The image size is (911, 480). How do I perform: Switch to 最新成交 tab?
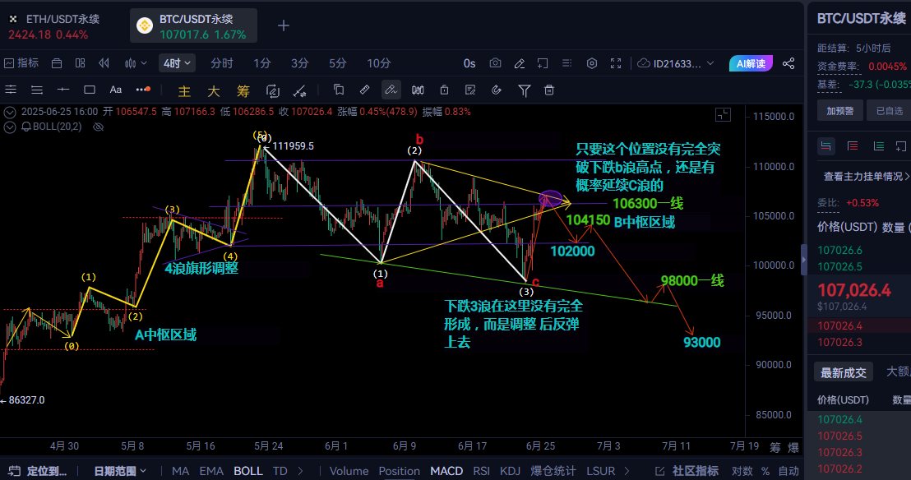tap(843, 372)
